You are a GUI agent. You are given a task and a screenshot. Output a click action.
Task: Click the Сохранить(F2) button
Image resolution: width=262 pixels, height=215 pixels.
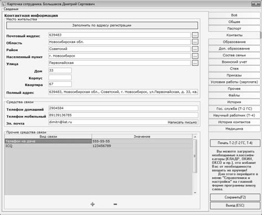point(235,197)
